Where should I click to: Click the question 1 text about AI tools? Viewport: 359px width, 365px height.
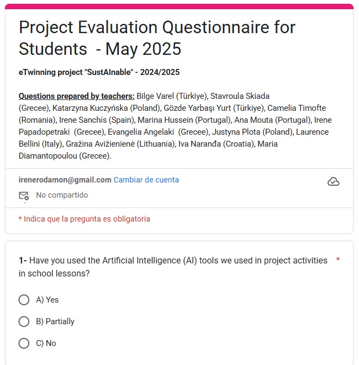click(173, 267)
